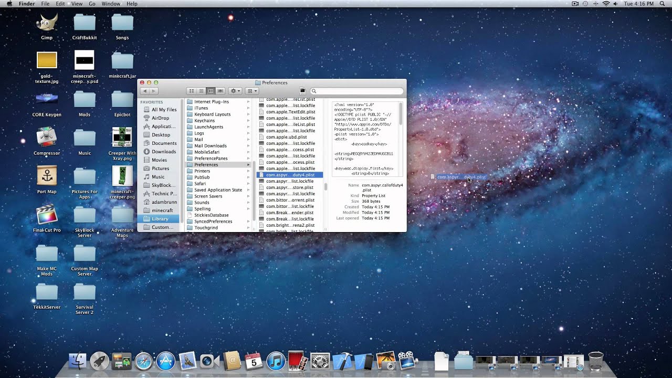Screen dimensions: 672x378
Task: Expand the Printers folder arrow
Action: click(x=248, y=171)
